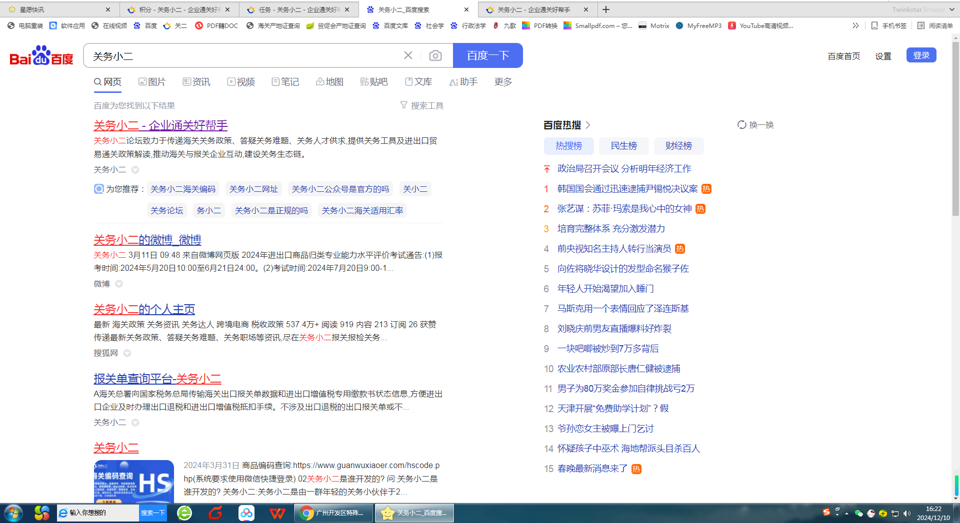
Task: Switch to Chrome 广州开发区 taskbar window
Action: pyautogui.click(x=334, y=513)
